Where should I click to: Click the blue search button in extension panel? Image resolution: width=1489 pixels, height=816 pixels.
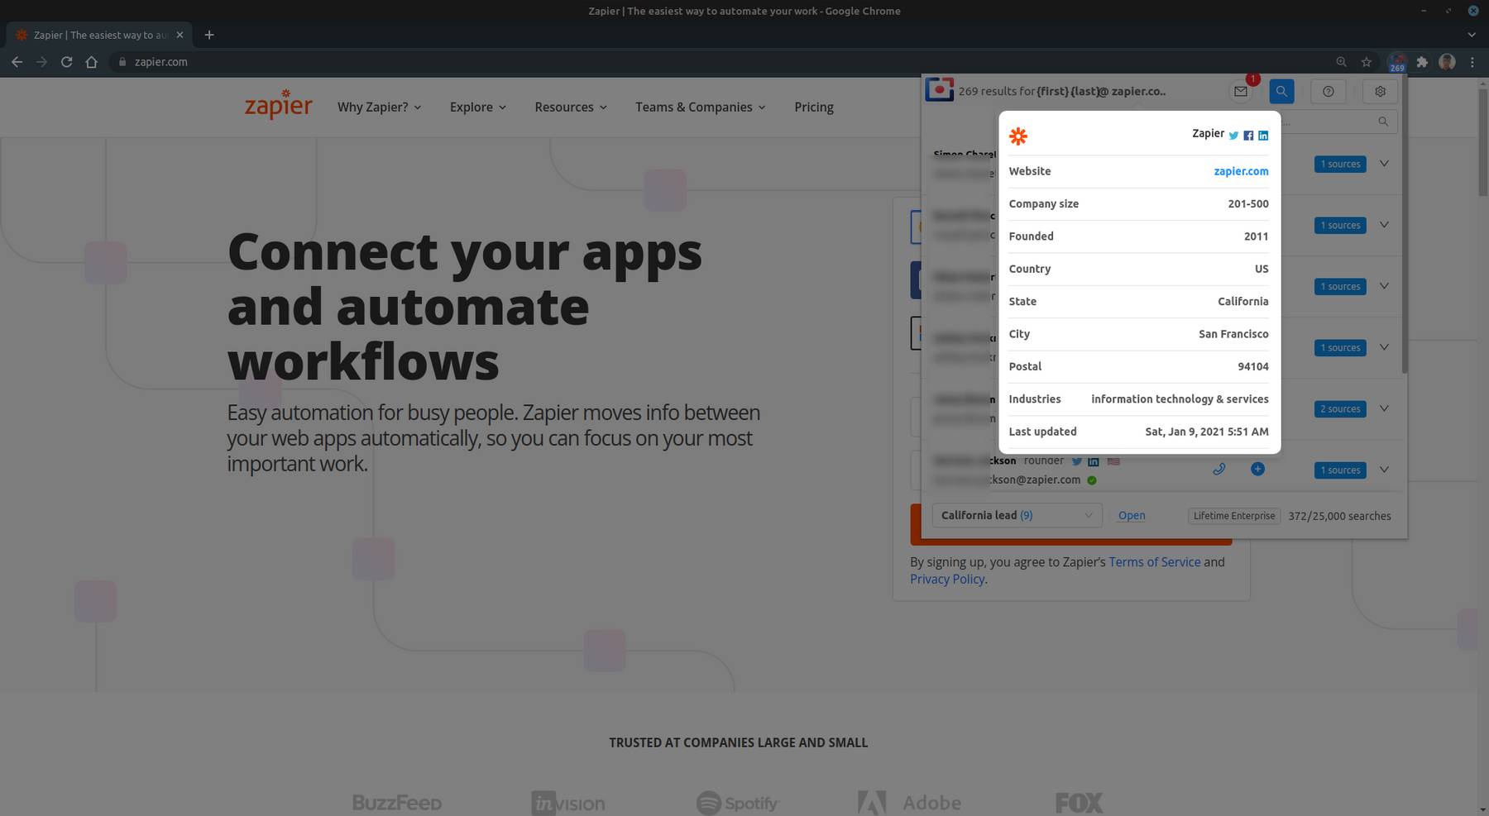tap(1281, 92)
